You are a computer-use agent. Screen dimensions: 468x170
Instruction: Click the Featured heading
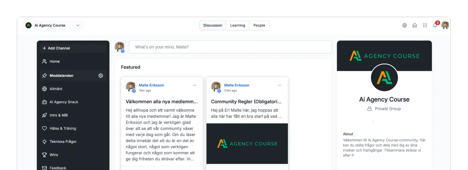point(131,67)
